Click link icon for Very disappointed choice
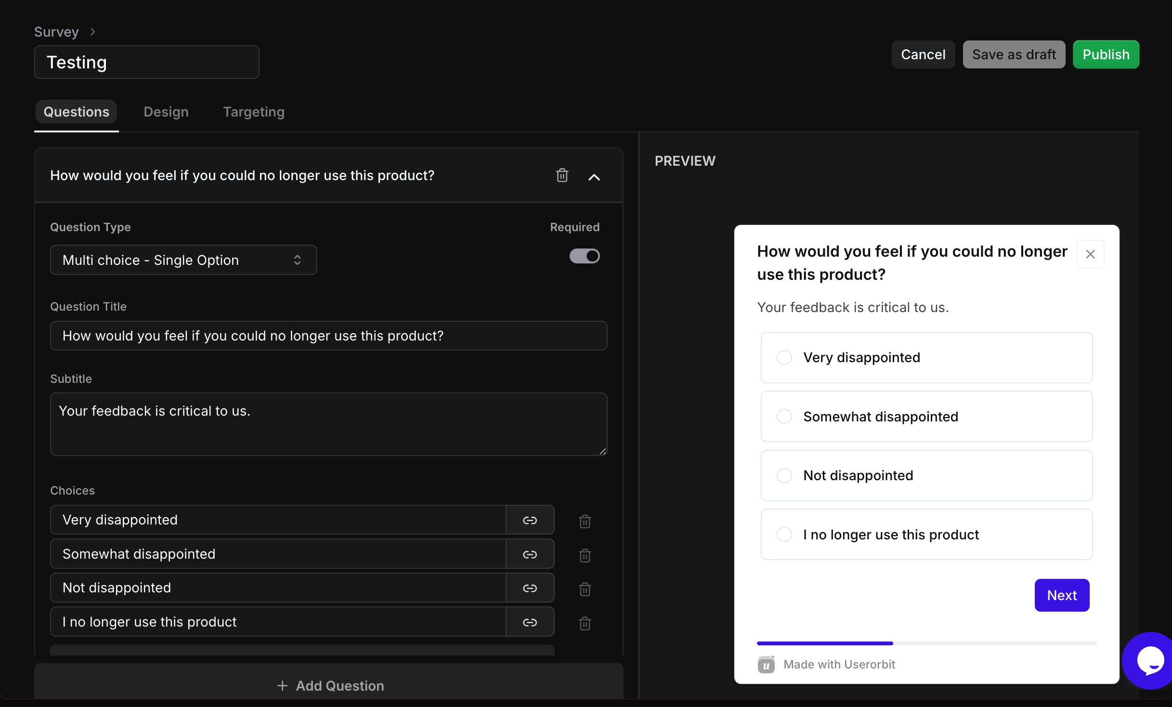 [x=530, y=520]
